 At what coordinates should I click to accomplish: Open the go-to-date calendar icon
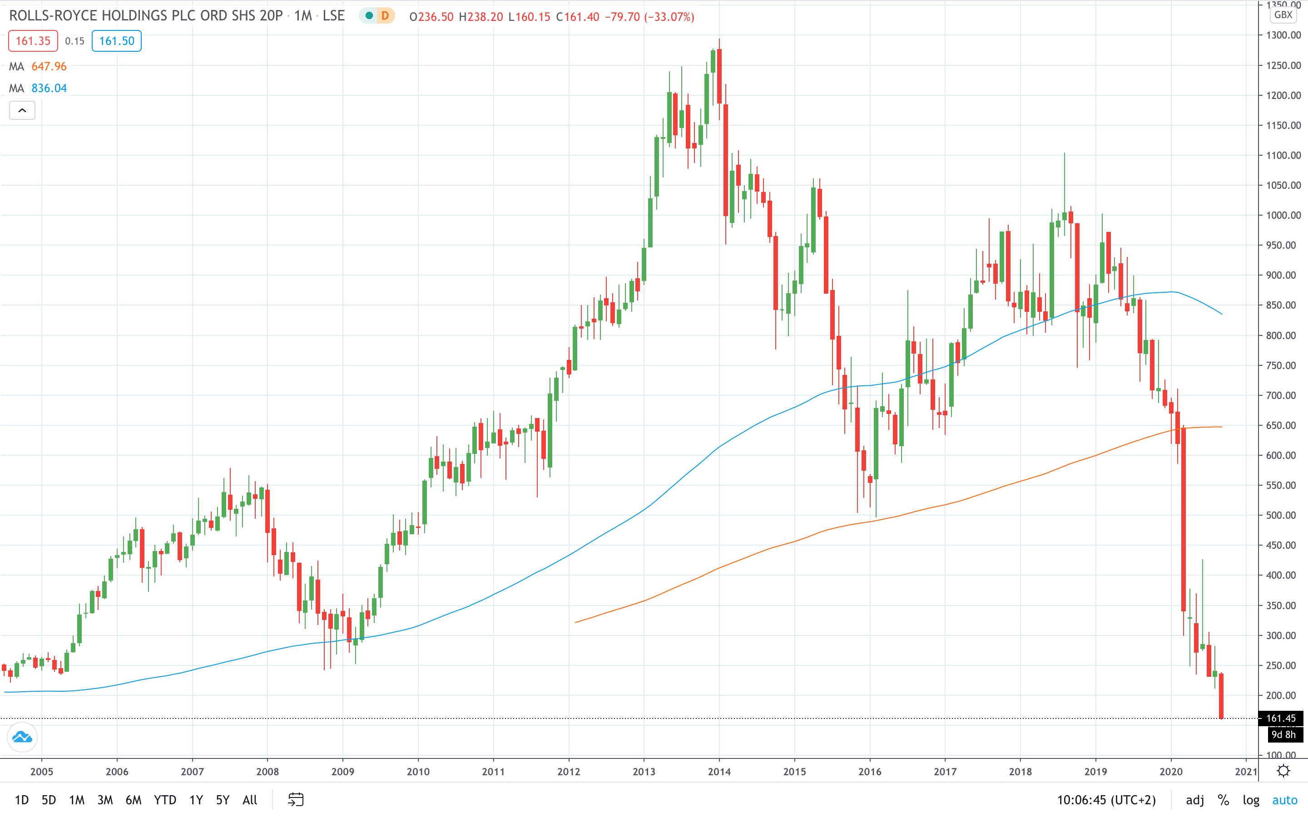tap(296, 799)
